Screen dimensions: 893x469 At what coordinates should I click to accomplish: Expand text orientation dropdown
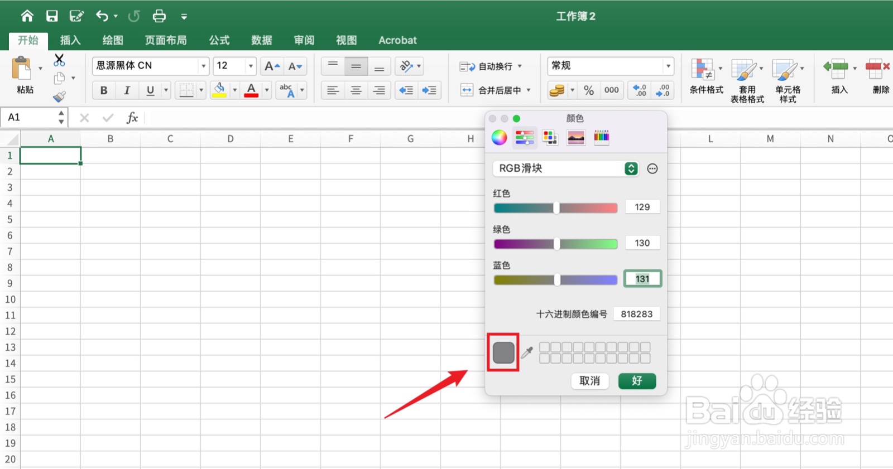coord(419,66)
